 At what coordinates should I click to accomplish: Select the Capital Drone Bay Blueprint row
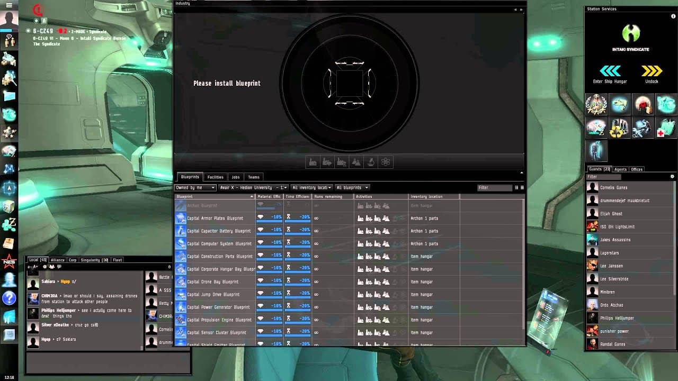(349, 282)
